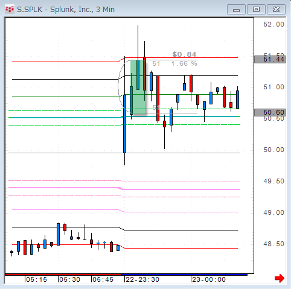Click the 23-00:00 time axis label
The image size is (291, 289).
click(x=209, y=279)
